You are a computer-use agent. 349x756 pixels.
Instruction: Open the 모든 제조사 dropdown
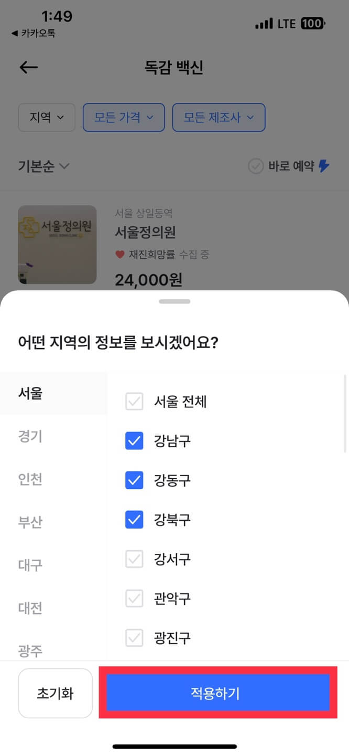tap(219, 118)
